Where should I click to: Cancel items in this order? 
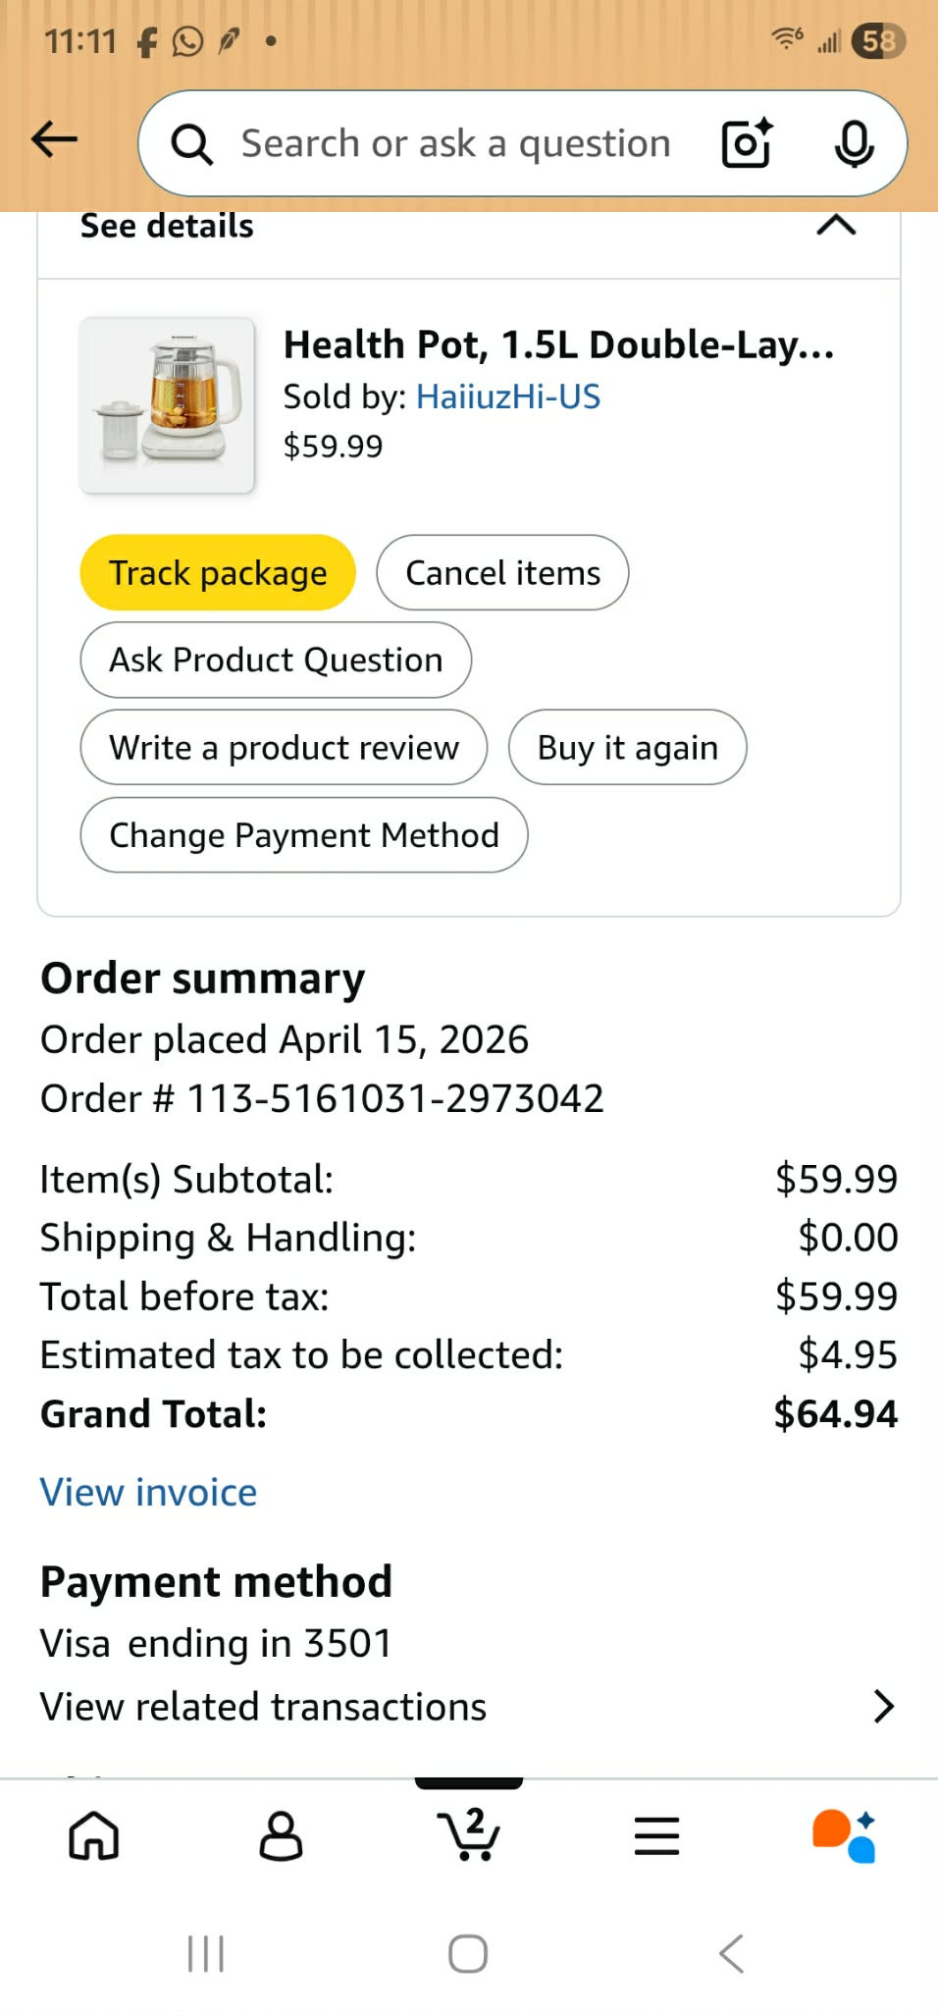[502, 573]
